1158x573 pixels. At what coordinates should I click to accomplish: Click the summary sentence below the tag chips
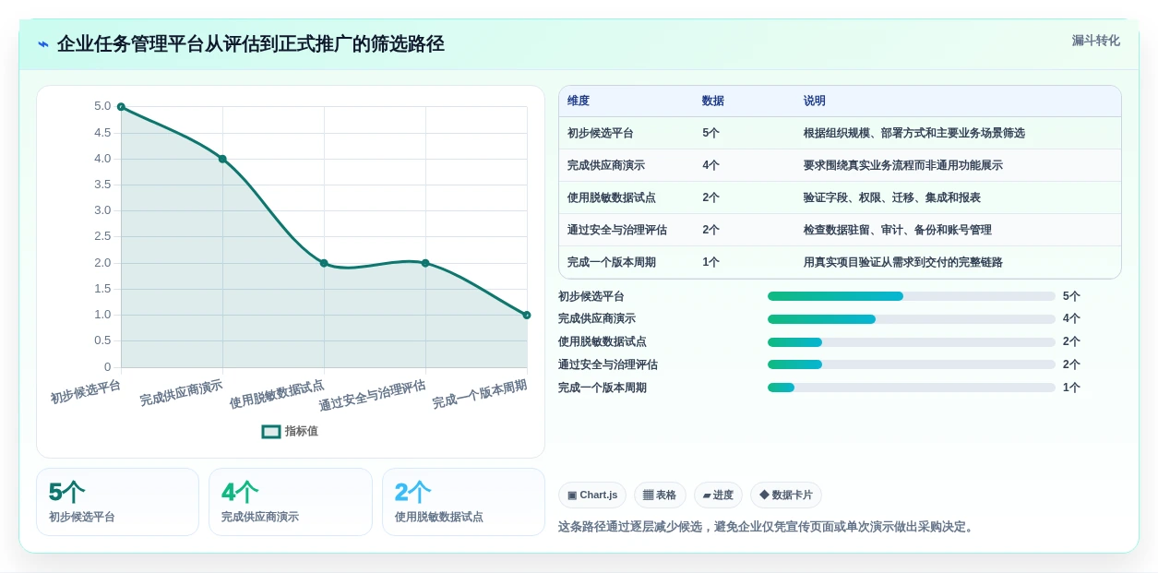click(768, 527)
